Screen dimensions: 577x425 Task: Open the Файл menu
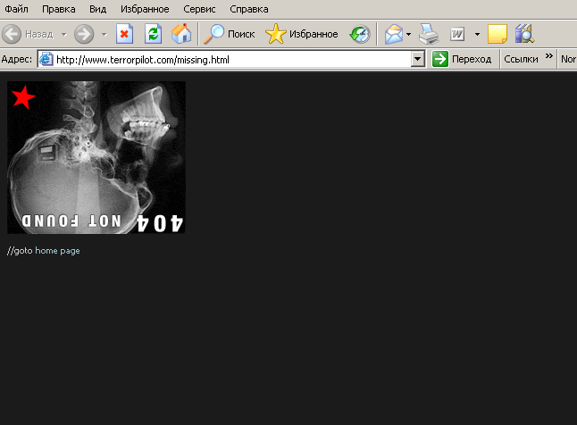coord(16,9)
